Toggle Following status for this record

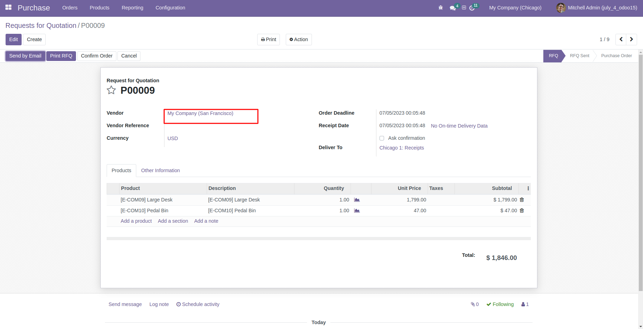coord(500,304)
